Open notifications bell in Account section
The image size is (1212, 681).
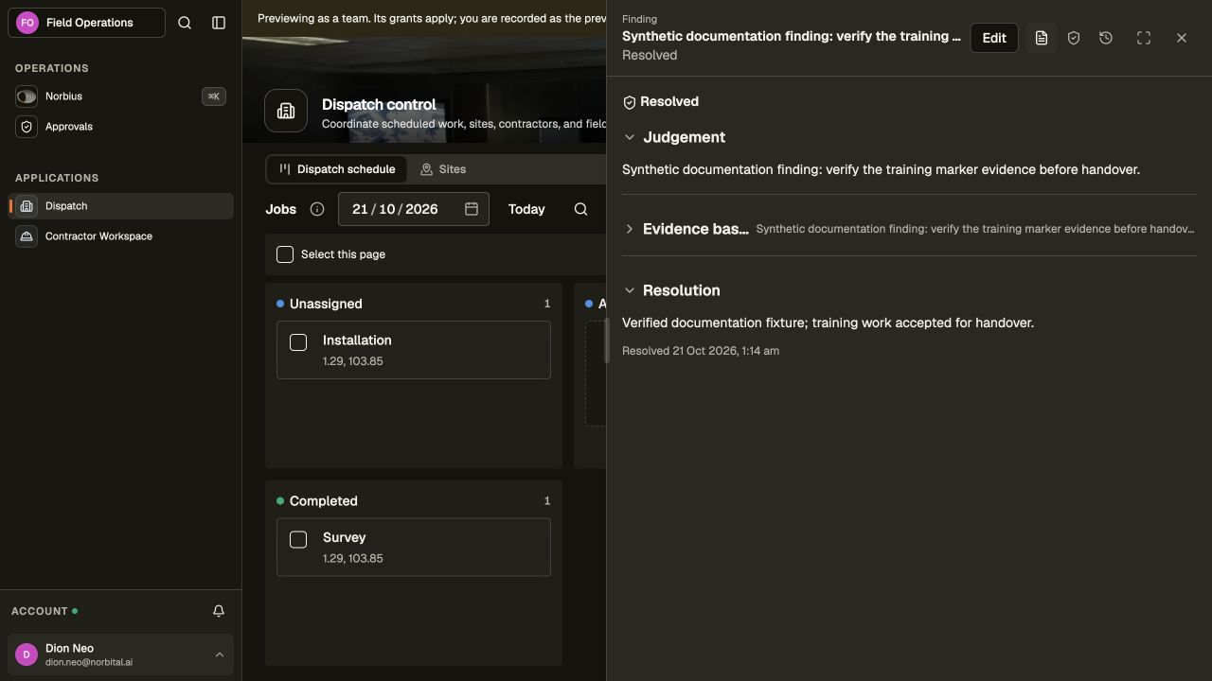click(x=219, y=611)
